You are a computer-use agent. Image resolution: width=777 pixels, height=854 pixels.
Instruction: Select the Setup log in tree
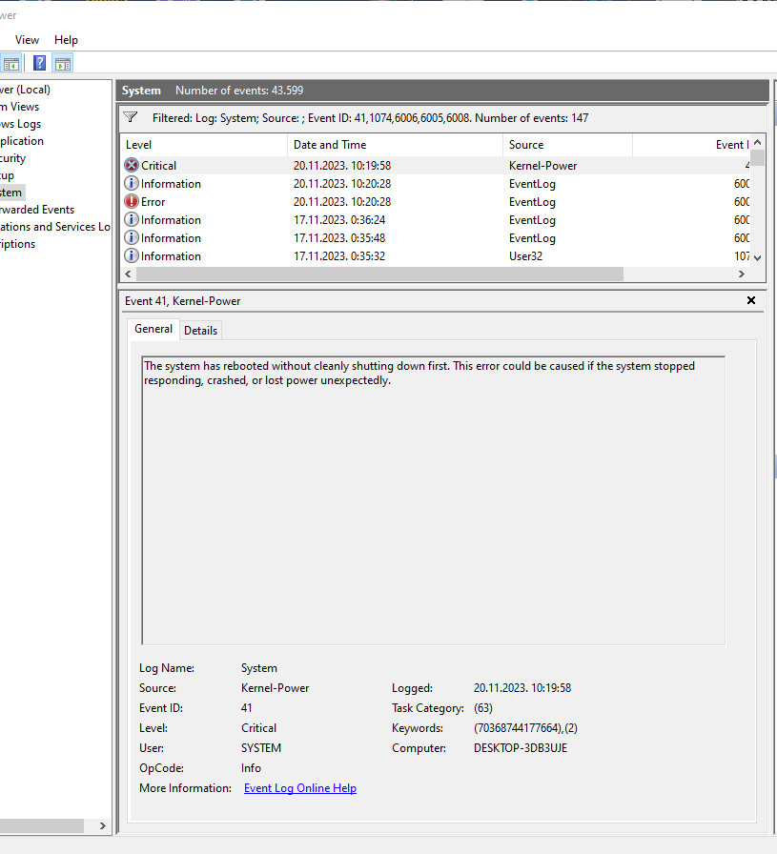pos(7,175)
